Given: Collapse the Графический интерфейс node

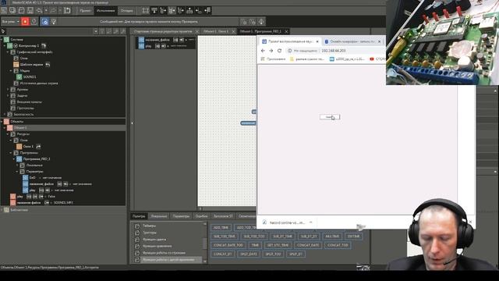Looking at the screenshot, I should [8, 52].
